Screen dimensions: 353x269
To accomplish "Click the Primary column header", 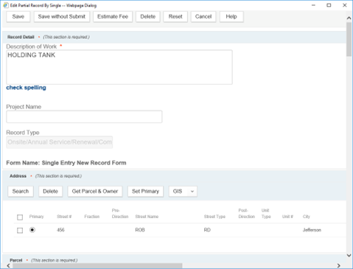I will coord(36,217).
